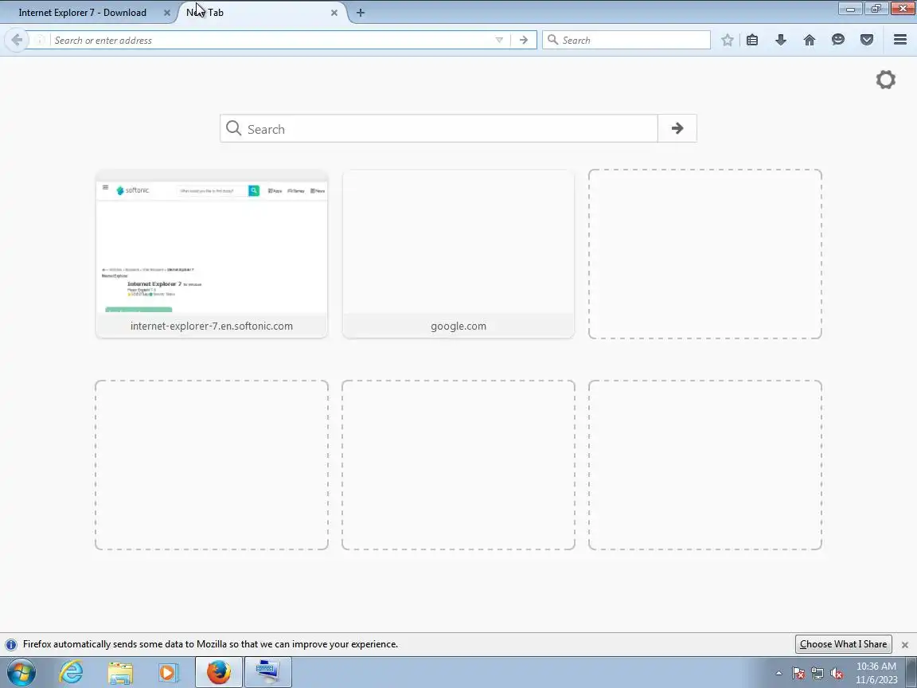Click the Go arrow in address bar
This screenshot has width=917, height=688.
coord(524,40)
